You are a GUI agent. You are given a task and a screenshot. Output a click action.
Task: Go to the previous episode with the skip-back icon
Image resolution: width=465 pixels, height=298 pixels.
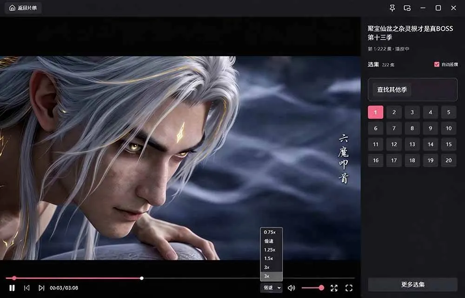coord(27,288)
